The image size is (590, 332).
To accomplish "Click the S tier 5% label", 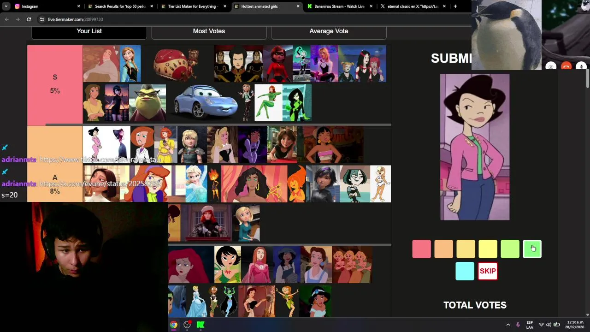I will point(55,84).
